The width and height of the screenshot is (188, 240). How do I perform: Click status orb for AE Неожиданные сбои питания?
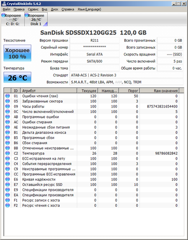(x=8, y=127)
